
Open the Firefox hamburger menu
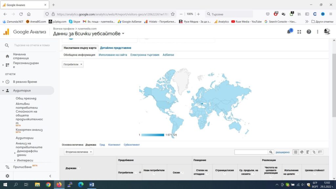tap(331, 14)
